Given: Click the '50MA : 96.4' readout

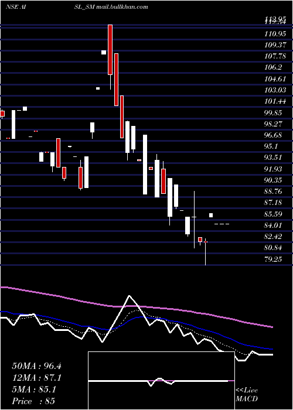Looking at the screenshot, I should [36, 366].
